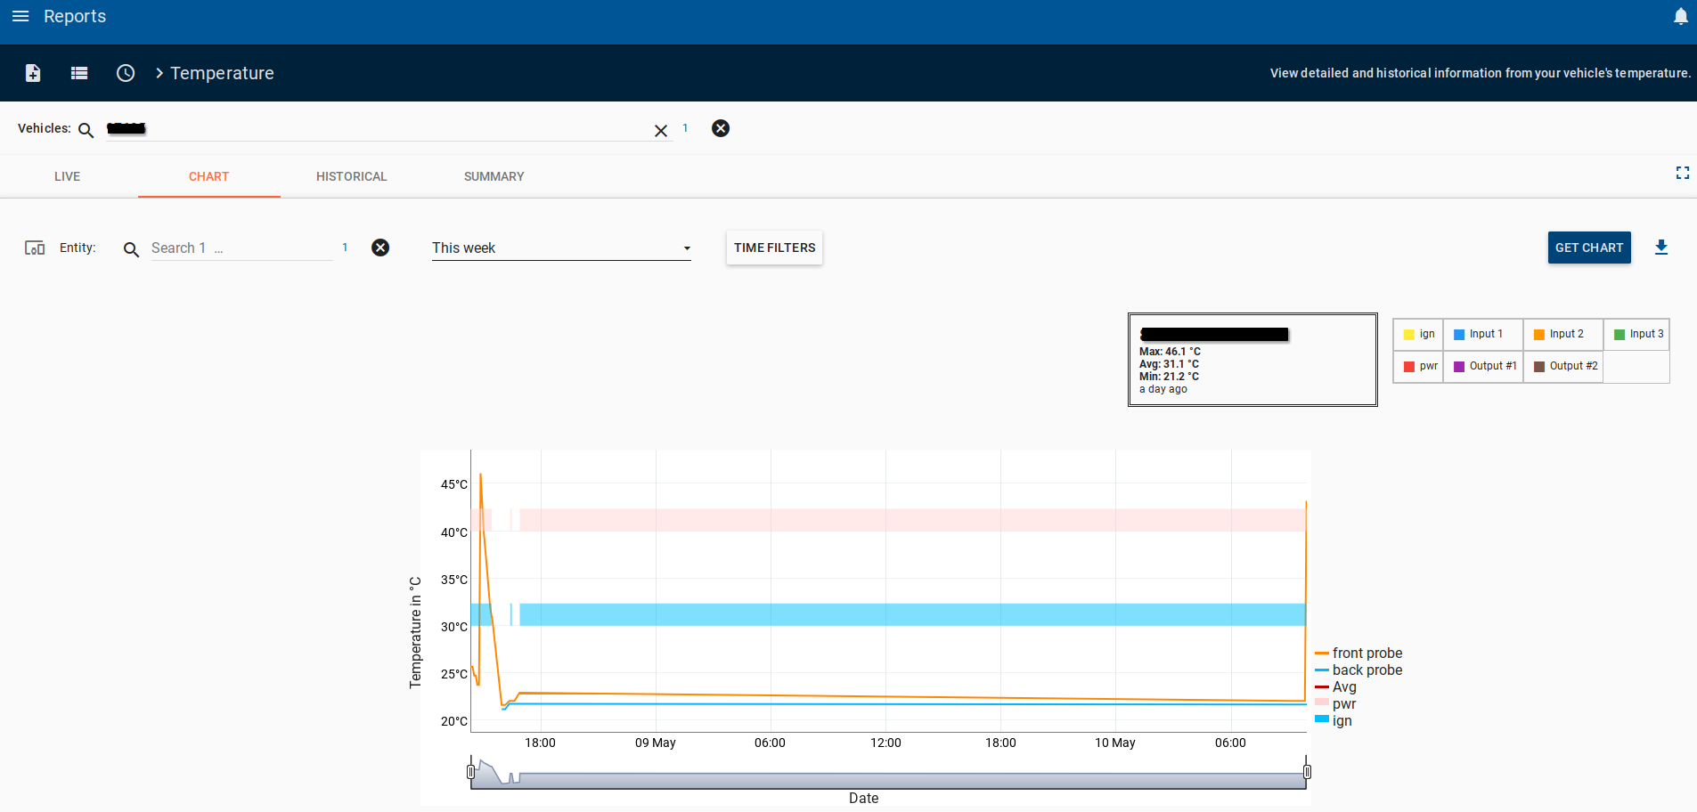
Task: Open notifications bell
Action: coord(1681,16)
